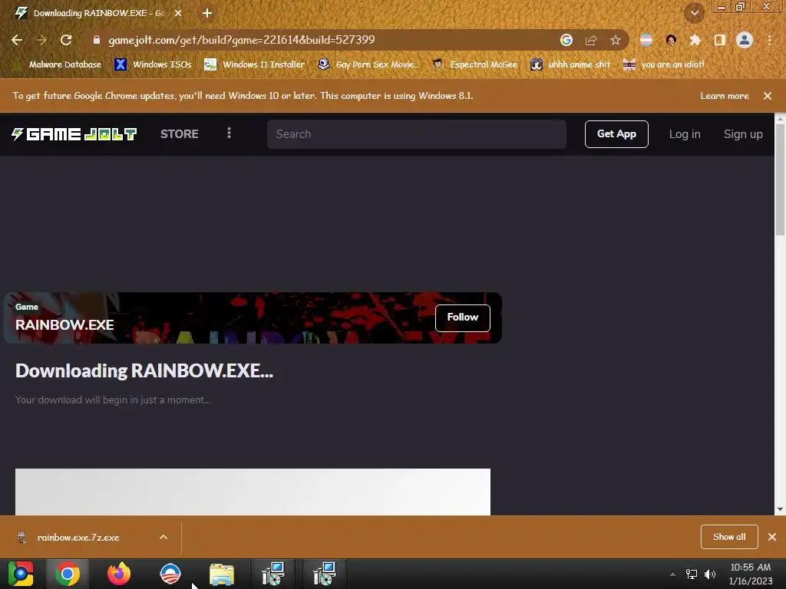The height and width of the screenshot is (589, 786).
Task: Bookmark this page with the star icon
Action: (616, 40)
